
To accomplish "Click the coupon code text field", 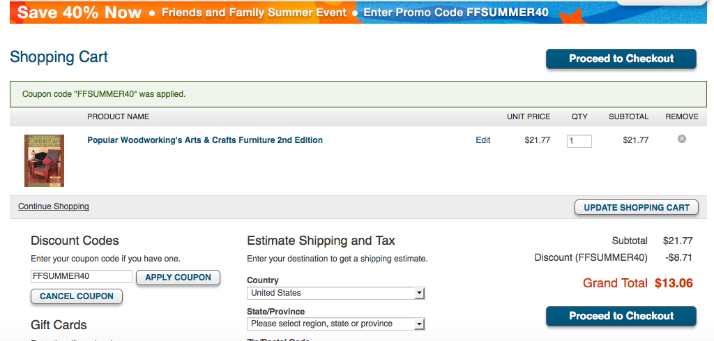I will [x=81, y=276].
